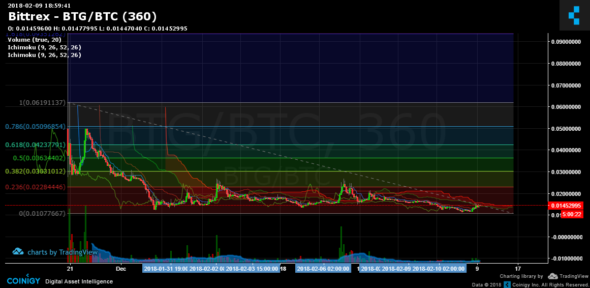Click the Coinigy Inc. All Rights Reserved text
Image resolution: width=590 pixels, height=288 pixels.
click(550, 284)
